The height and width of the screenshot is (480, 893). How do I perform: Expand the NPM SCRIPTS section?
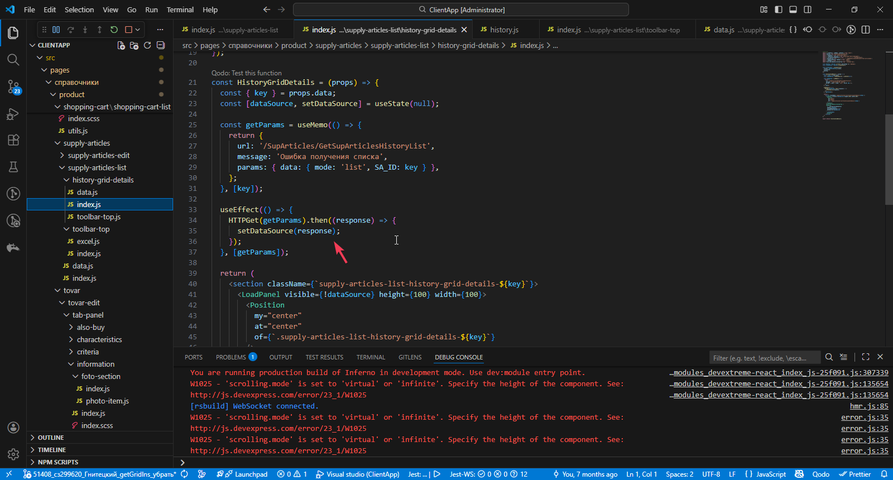coord(57,462)
